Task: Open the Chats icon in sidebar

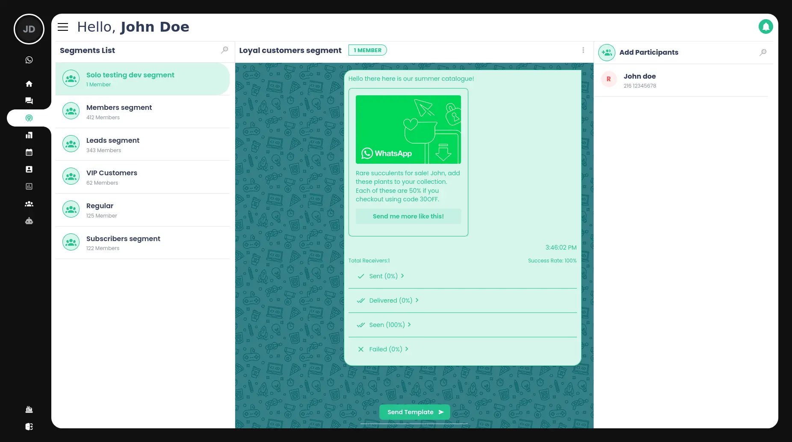Action: (x=29, y=100)
